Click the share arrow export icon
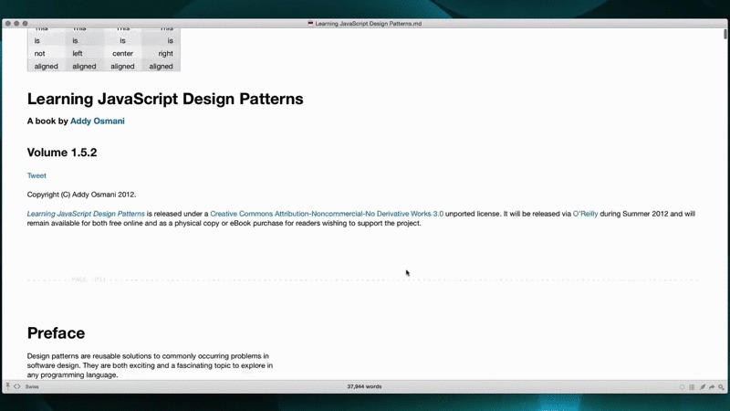730x411 pixels. pyautogui.click(x=712, y=387)
